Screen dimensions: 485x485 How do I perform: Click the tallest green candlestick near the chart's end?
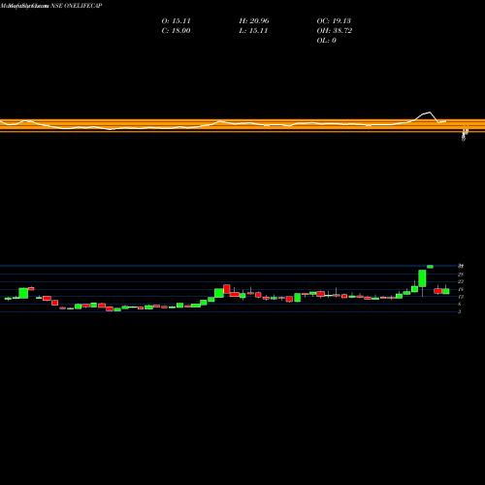pyautogui.click(x=422, y=278)
